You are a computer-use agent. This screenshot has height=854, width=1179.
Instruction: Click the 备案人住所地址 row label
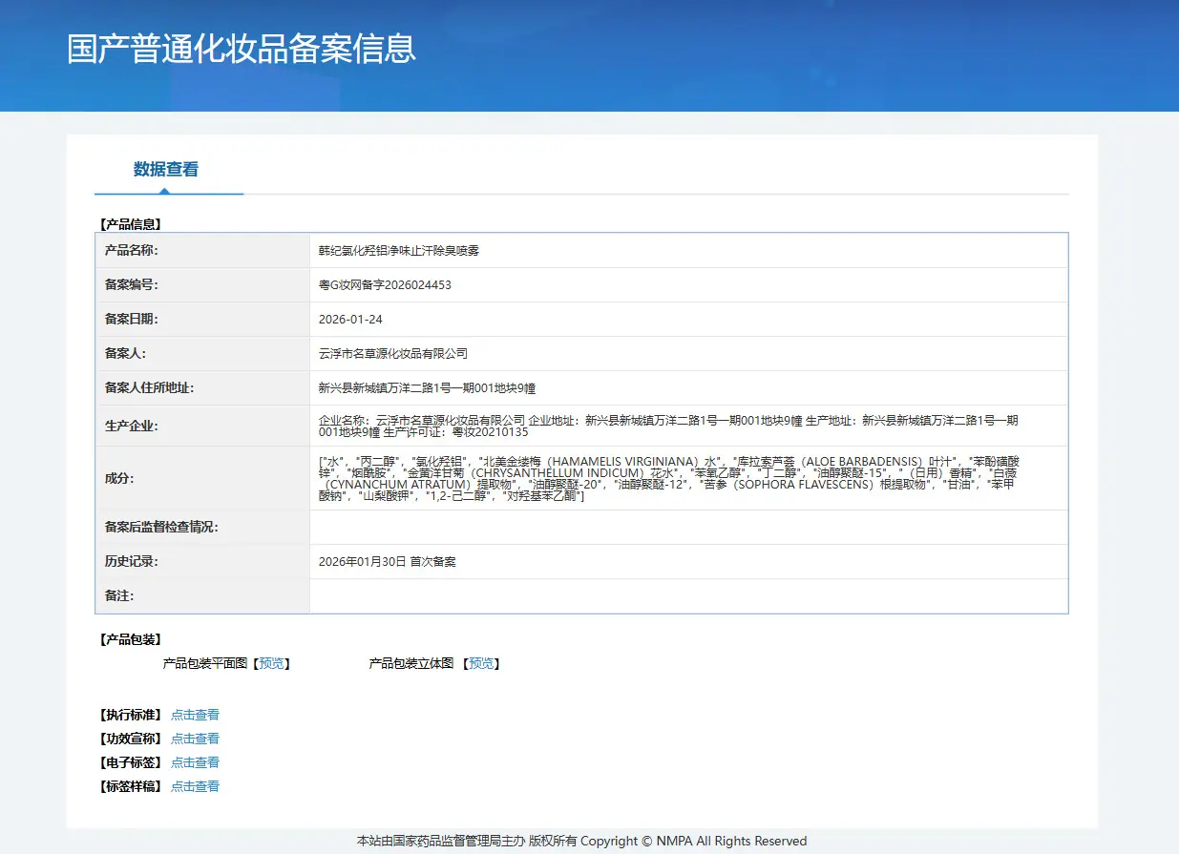[x=150, y=388]
